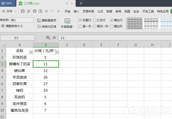
Task: Click the table name input field
Action: (21, 20)
